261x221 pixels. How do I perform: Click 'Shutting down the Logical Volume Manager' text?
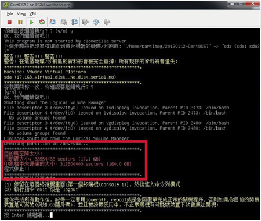[55, 102]
